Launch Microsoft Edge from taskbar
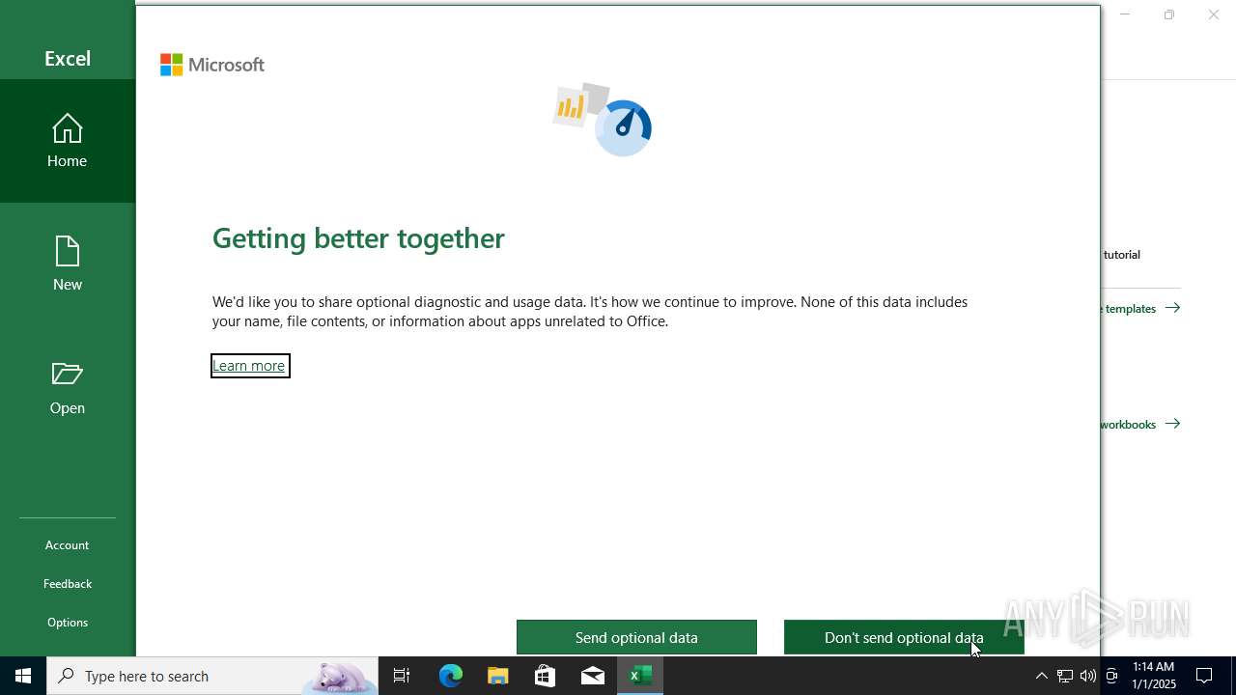Screen dimensions: 1236x695 point(451,676)
